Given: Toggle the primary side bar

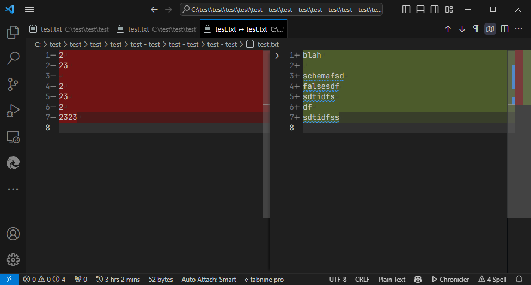Looking at the screenshot, I should (x=406, y=9).
